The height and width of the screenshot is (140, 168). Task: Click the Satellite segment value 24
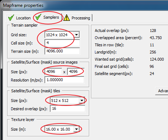(x=152, y=74)
